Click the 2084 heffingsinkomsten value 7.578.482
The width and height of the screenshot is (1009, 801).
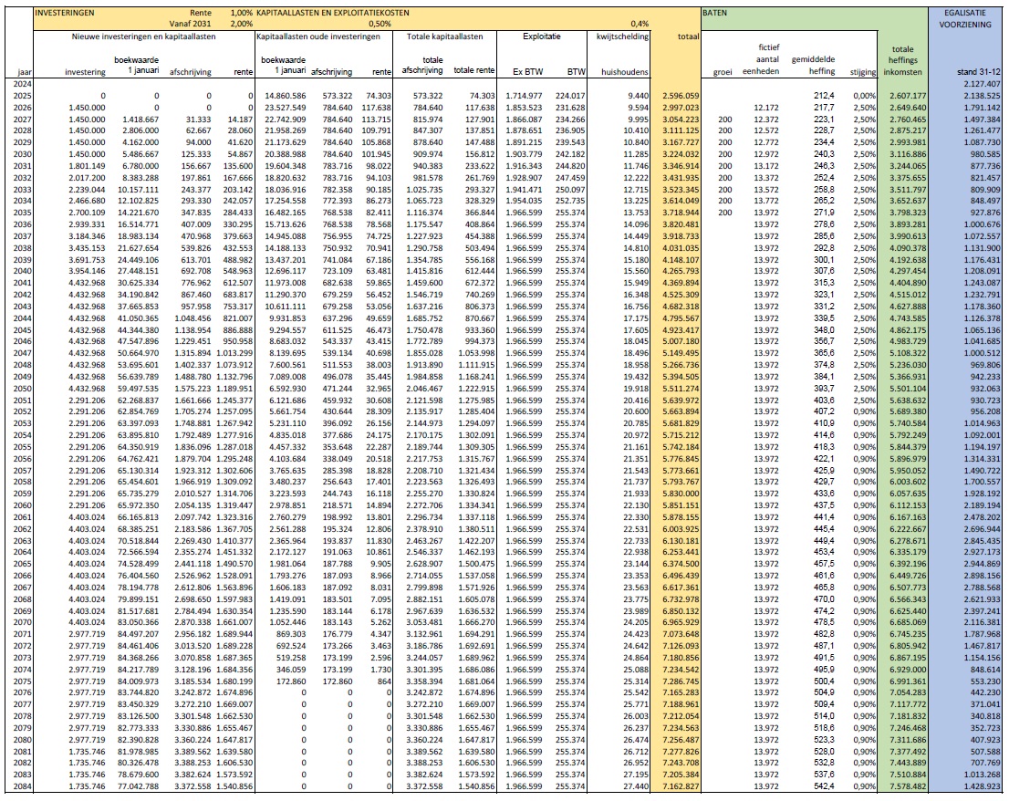tap(906, 786)
